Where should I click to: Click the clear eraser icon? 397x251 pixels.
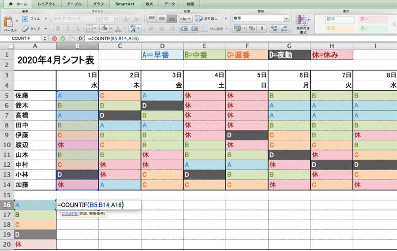(25, 28)
